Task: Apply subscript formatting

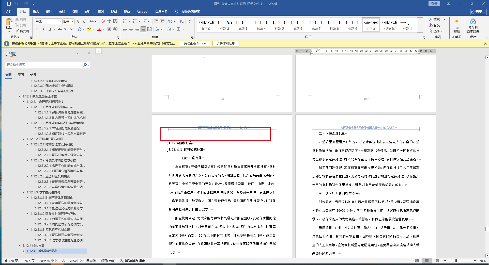Action: 66,29
